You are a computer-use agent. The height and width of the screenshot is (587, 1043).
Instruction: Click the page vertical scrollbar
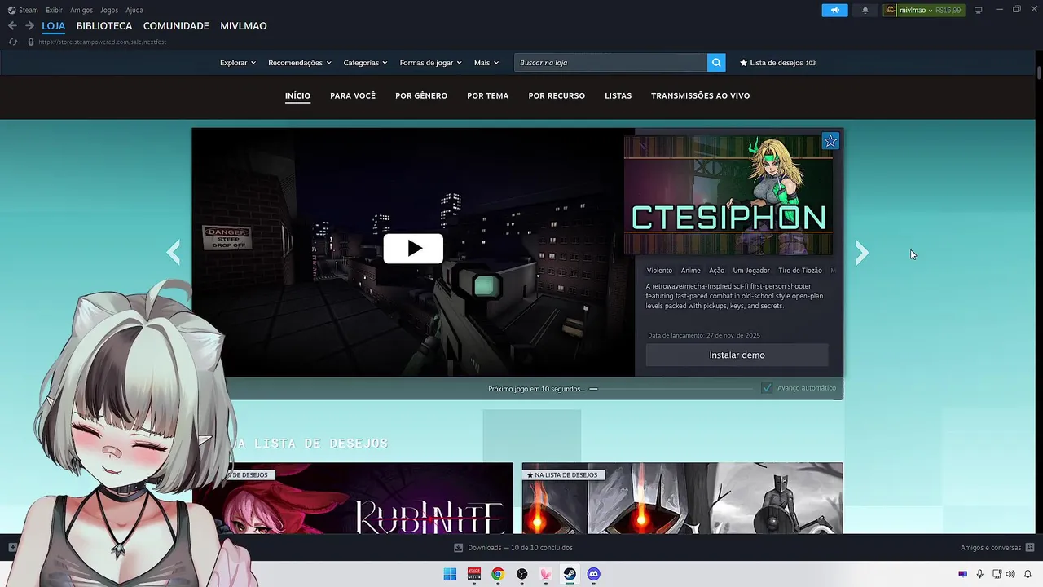[1039, 73]
